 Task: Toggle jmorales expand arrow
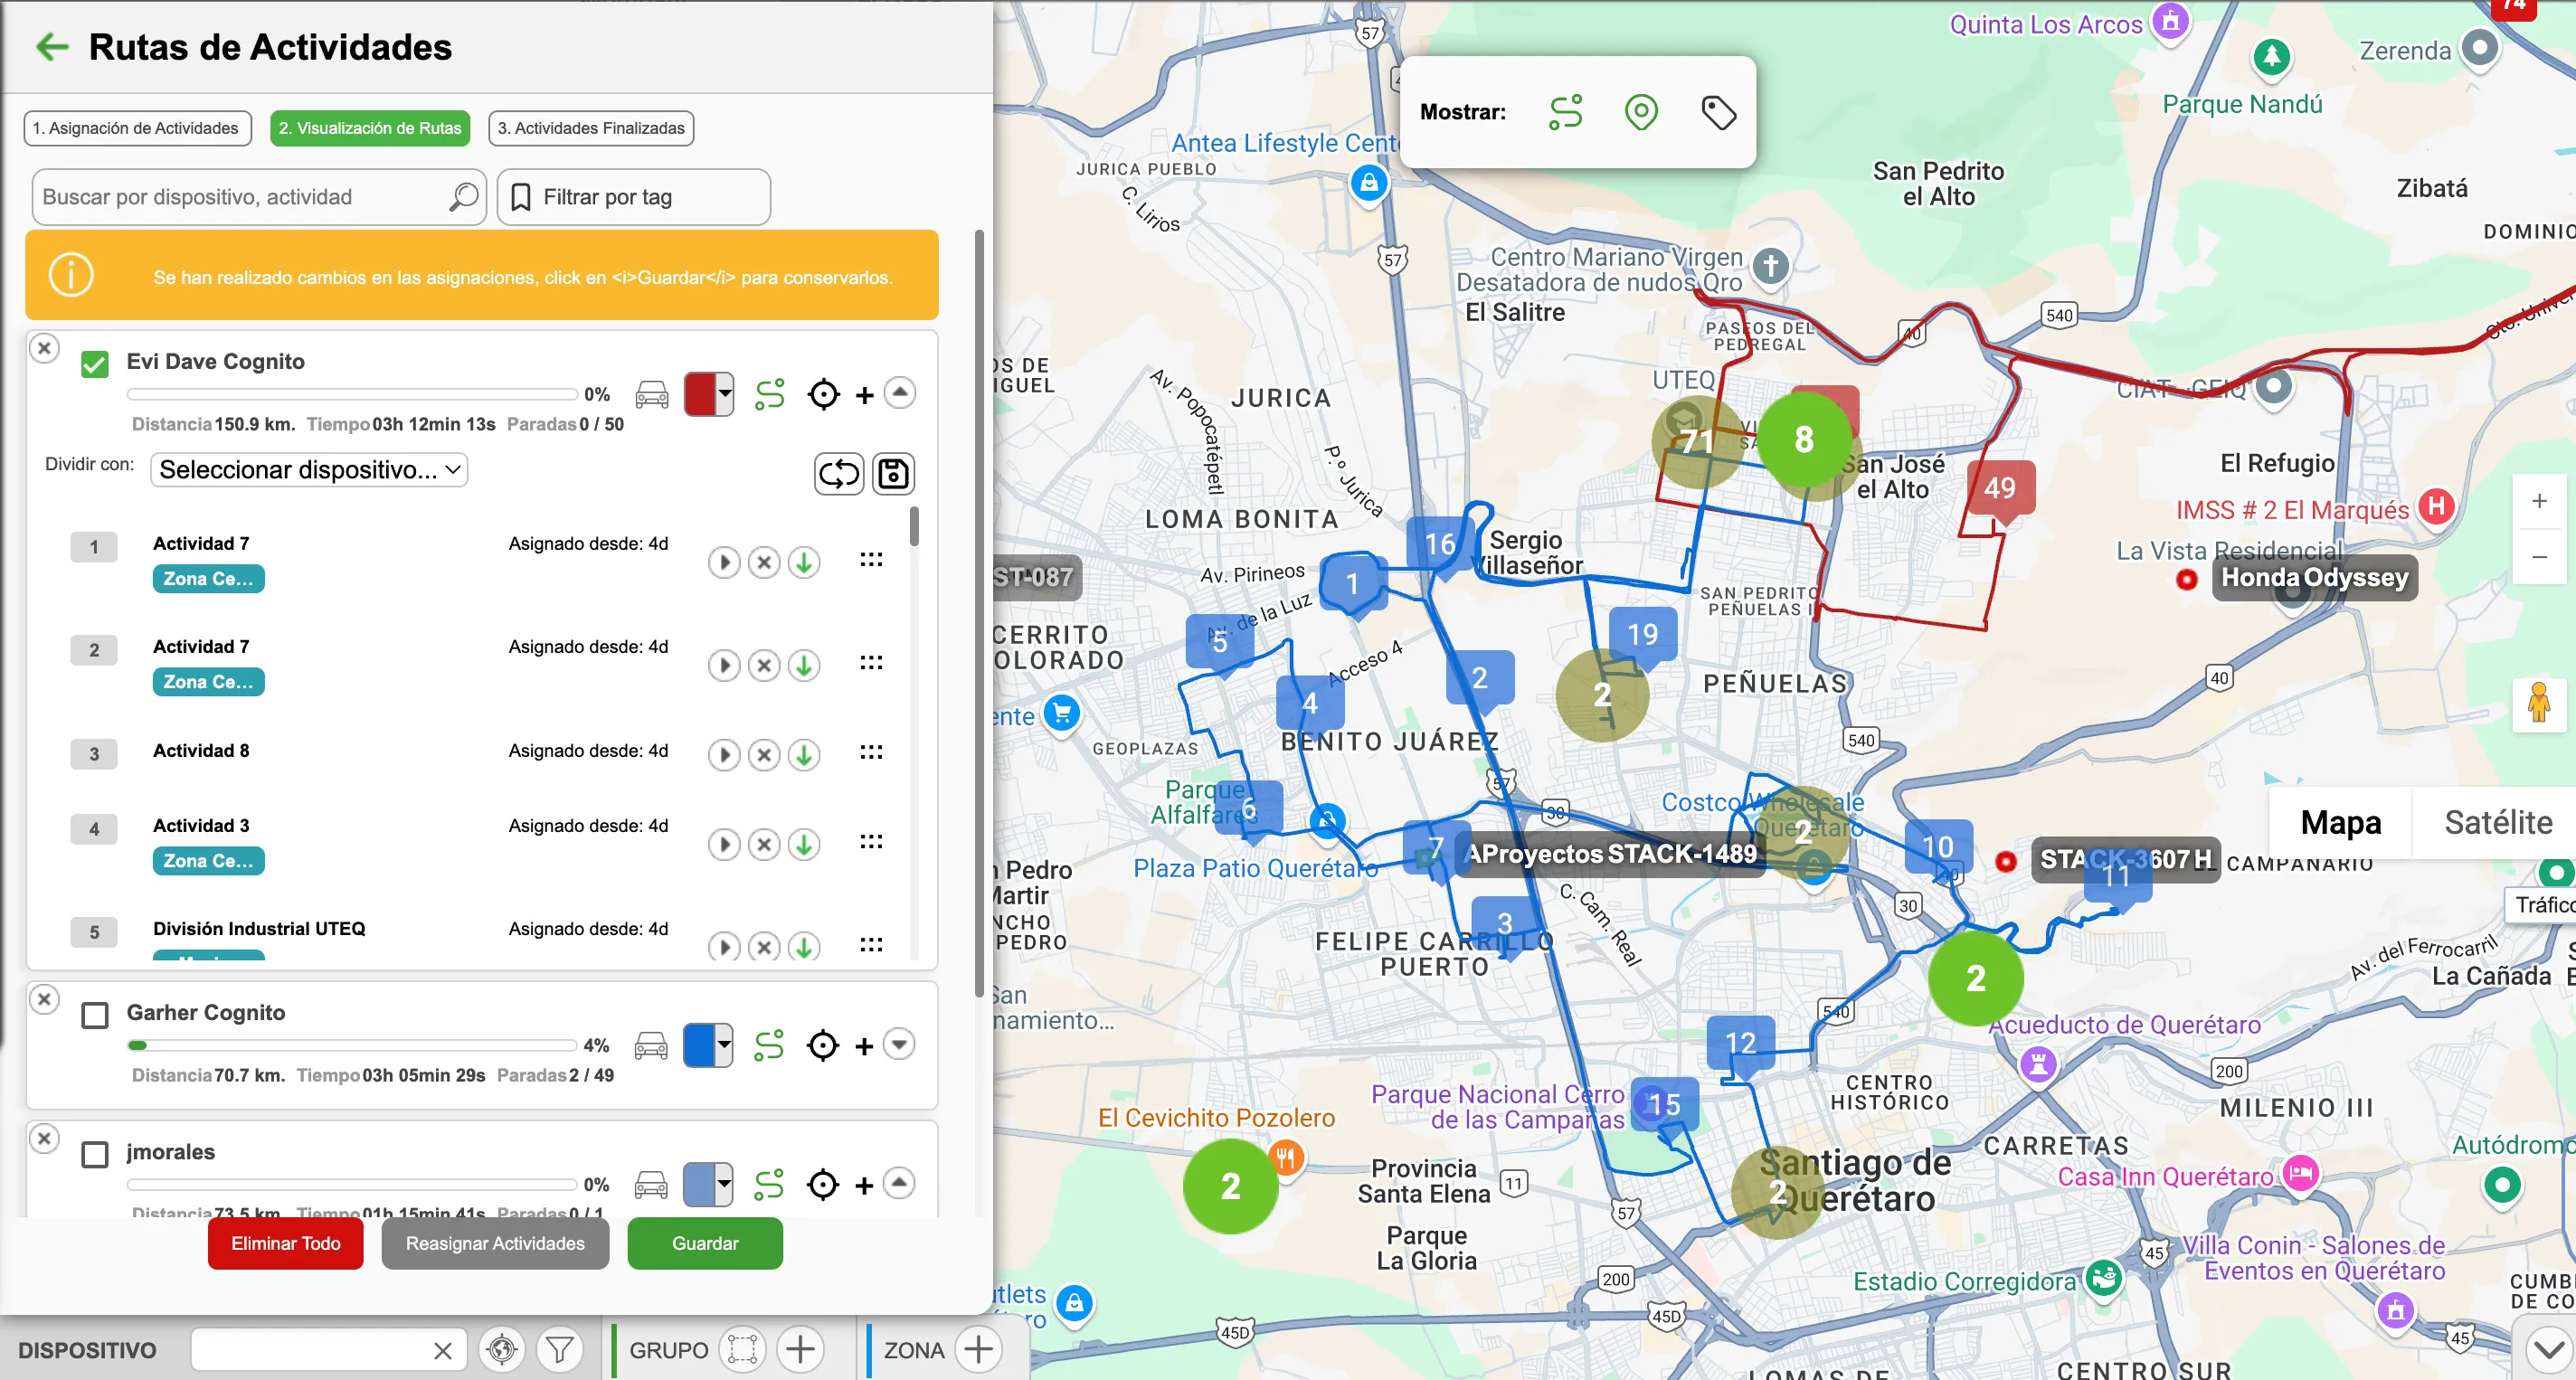(x=900, y=1183)
